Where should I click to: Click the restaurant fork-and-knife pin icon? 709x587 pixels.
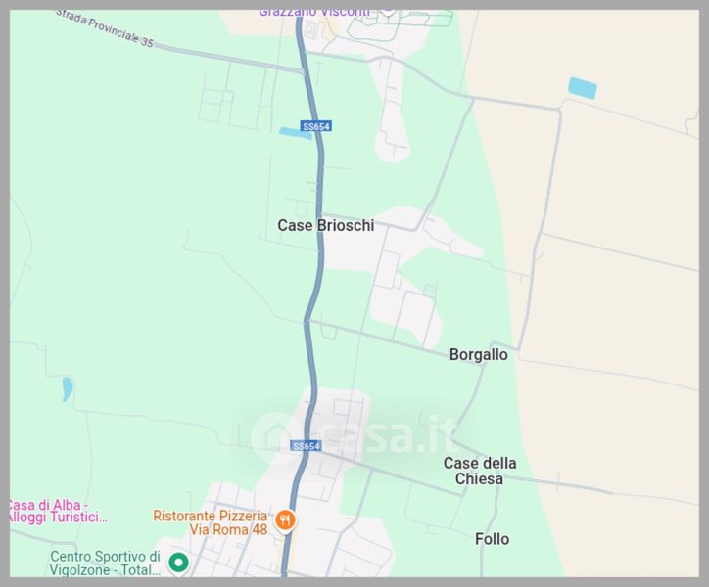[x=285, y=521]
